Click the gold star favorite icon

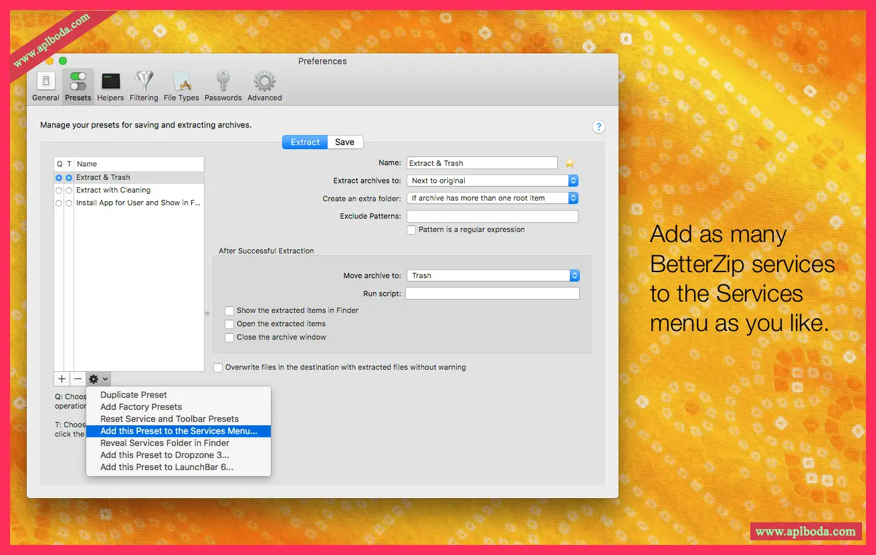[x=570, y=163]
